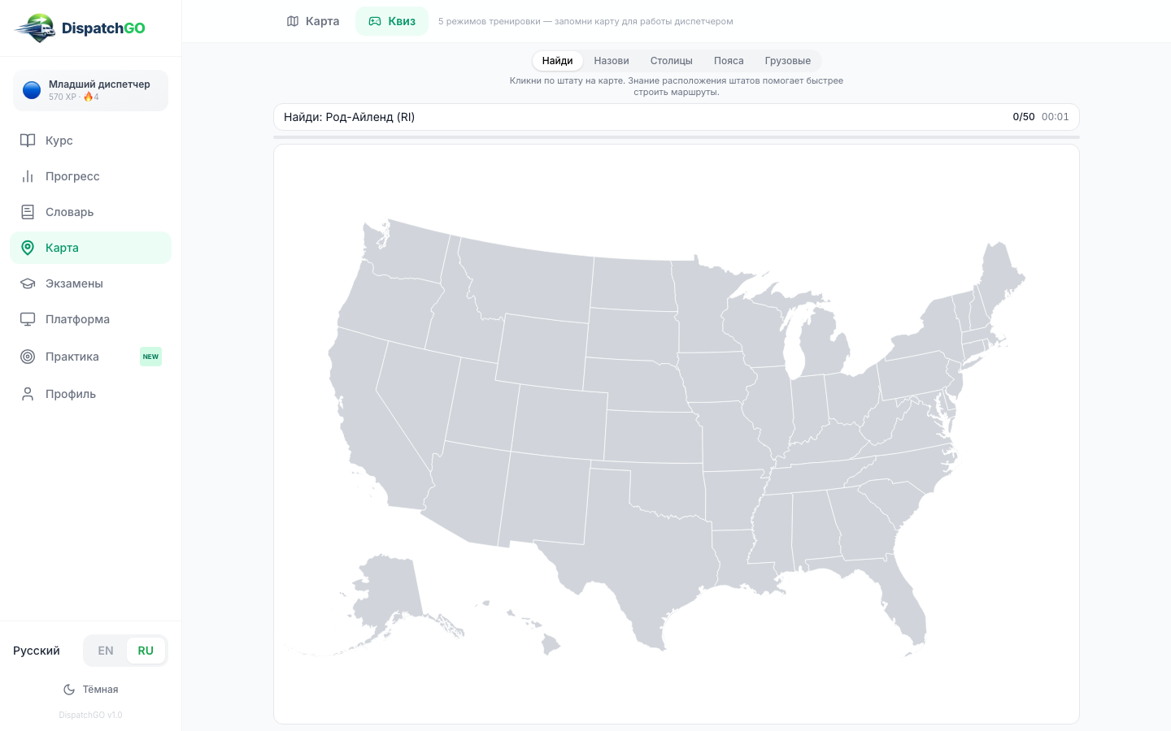
Task: Select the Найди quiz mode
Action: pyautogui.click(x=558, y=61)
